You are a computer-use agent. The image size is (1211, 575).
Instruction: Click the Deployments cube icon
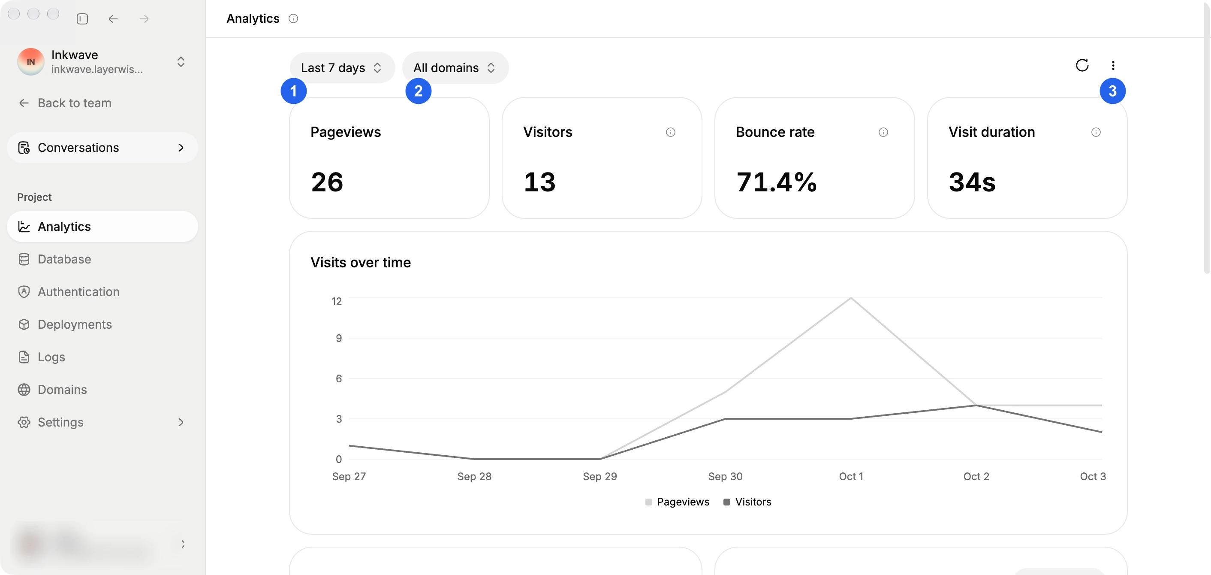(24, 325)
